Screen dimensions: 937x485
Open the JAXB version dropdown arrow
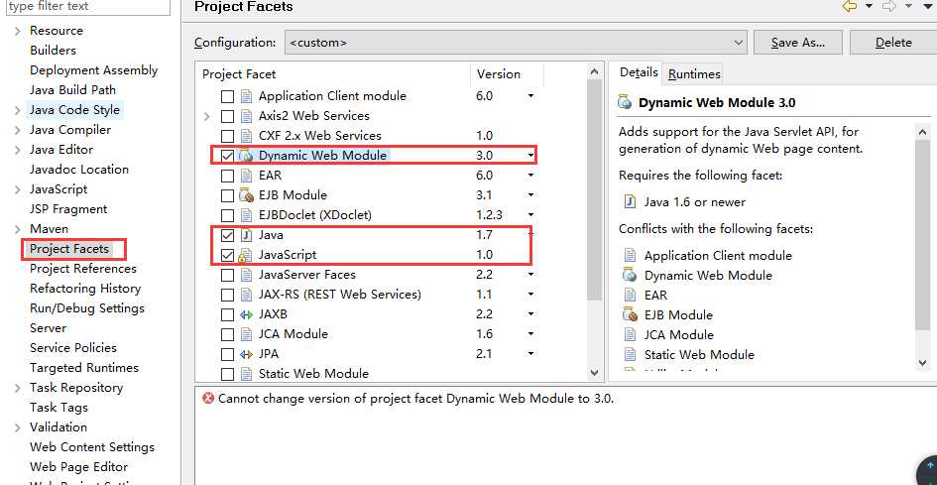[x=530, y=314]
